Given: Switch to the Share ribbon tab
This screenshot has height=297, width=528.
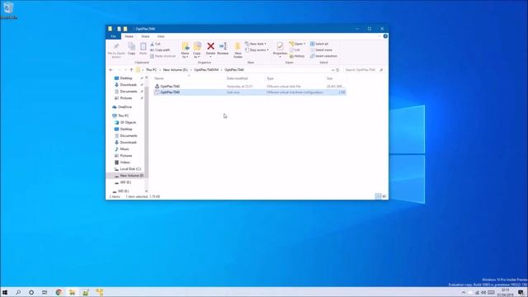Looking at the screenshot, I should click(145, 36).
